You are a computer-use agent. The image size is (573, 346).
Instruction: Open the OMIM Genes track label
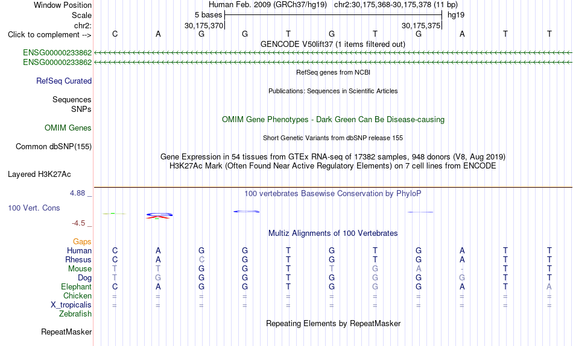(68, 128)
